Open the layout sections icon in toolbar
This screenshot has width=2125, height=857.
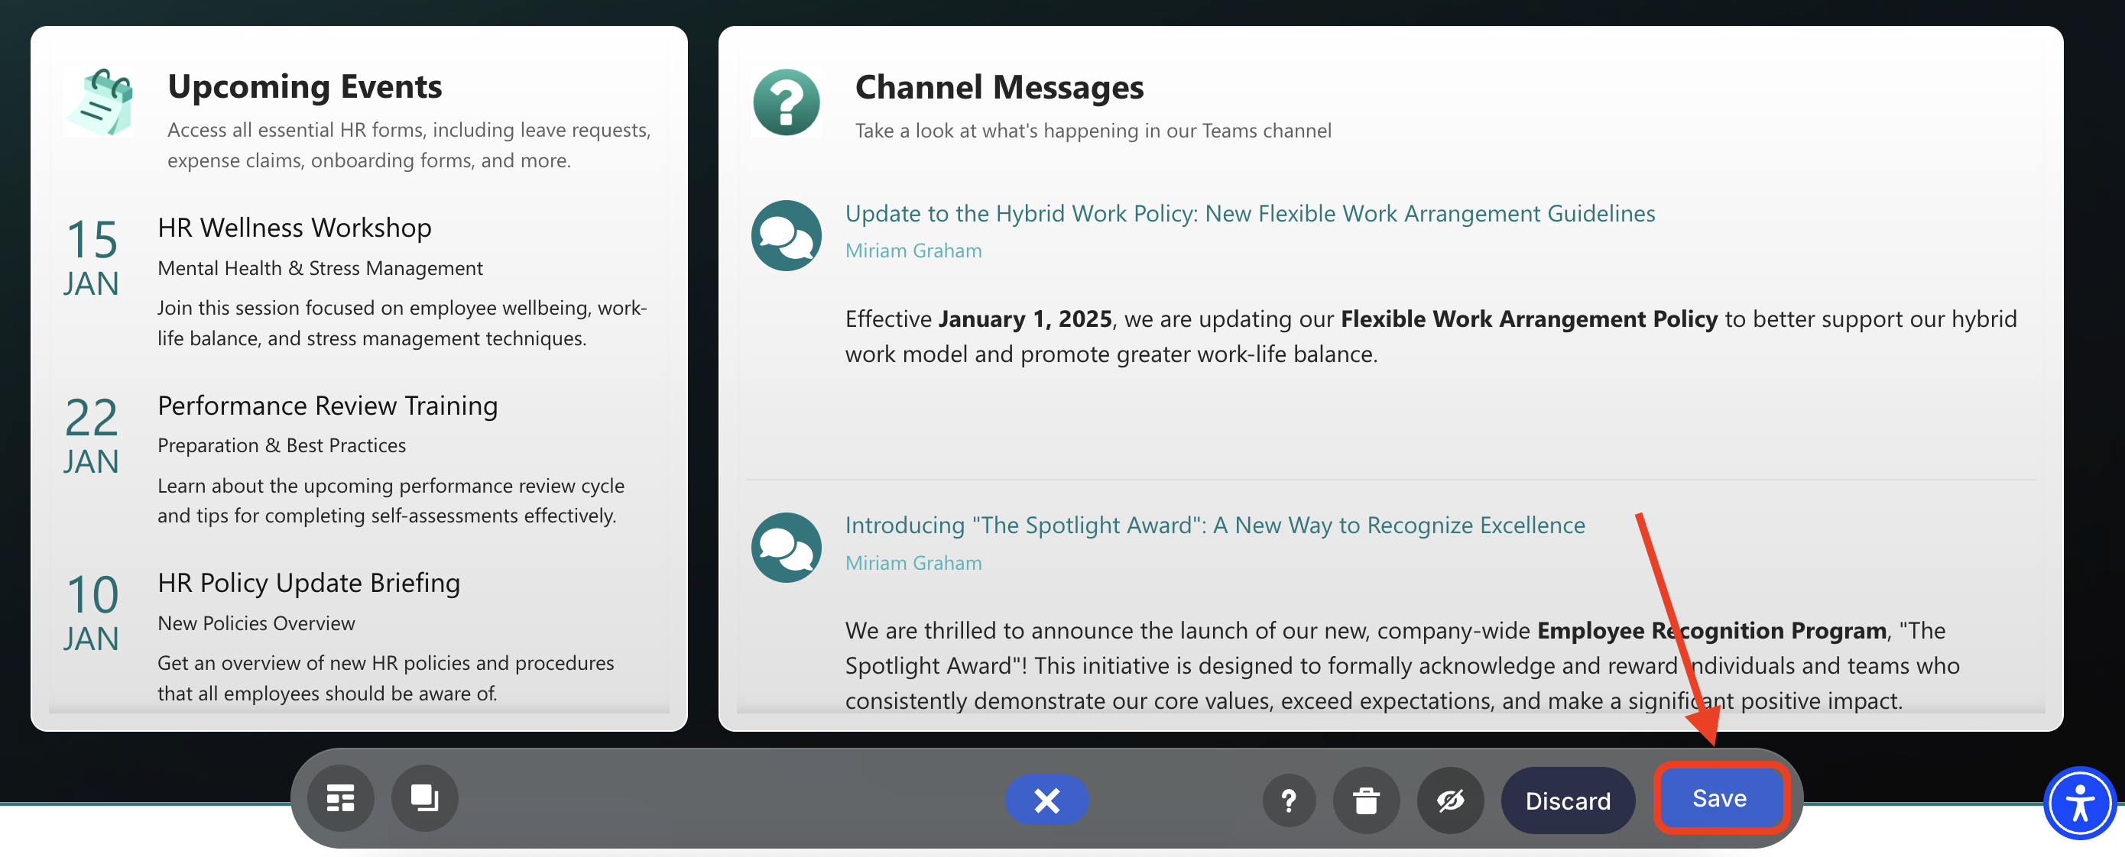tap(340, 798)
